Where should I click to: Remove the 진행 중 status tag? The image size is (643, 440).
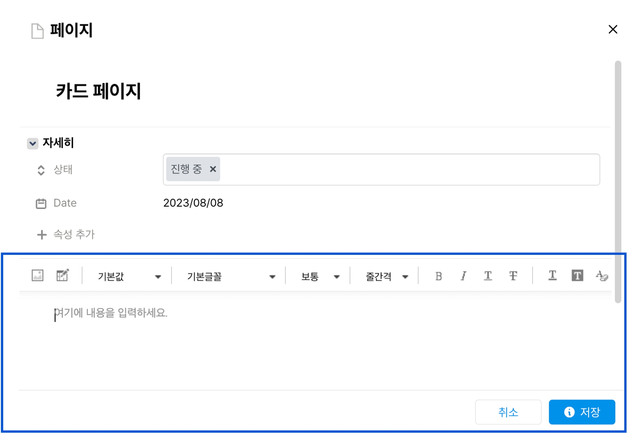(x=213, y=169)
